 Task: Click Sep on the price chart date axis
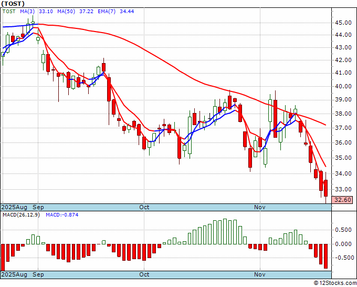(38, 207)
